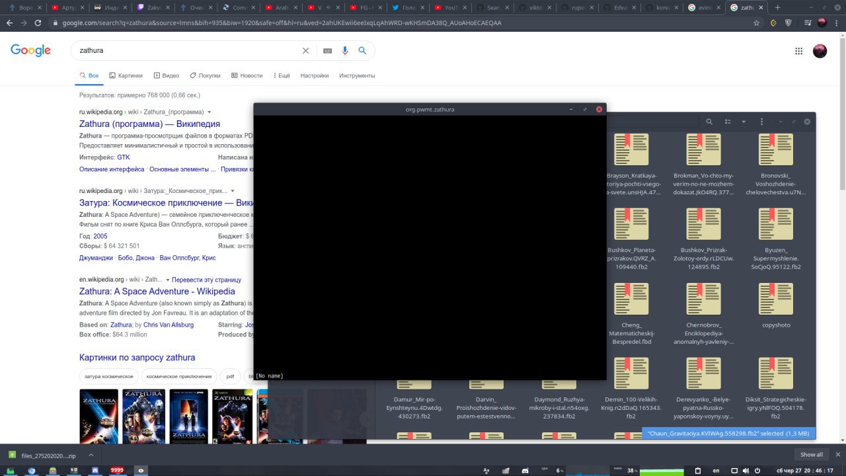Click the en keyboard layout indicator in the panel
This screenshot has width=846, height=476.
[716, 471]
